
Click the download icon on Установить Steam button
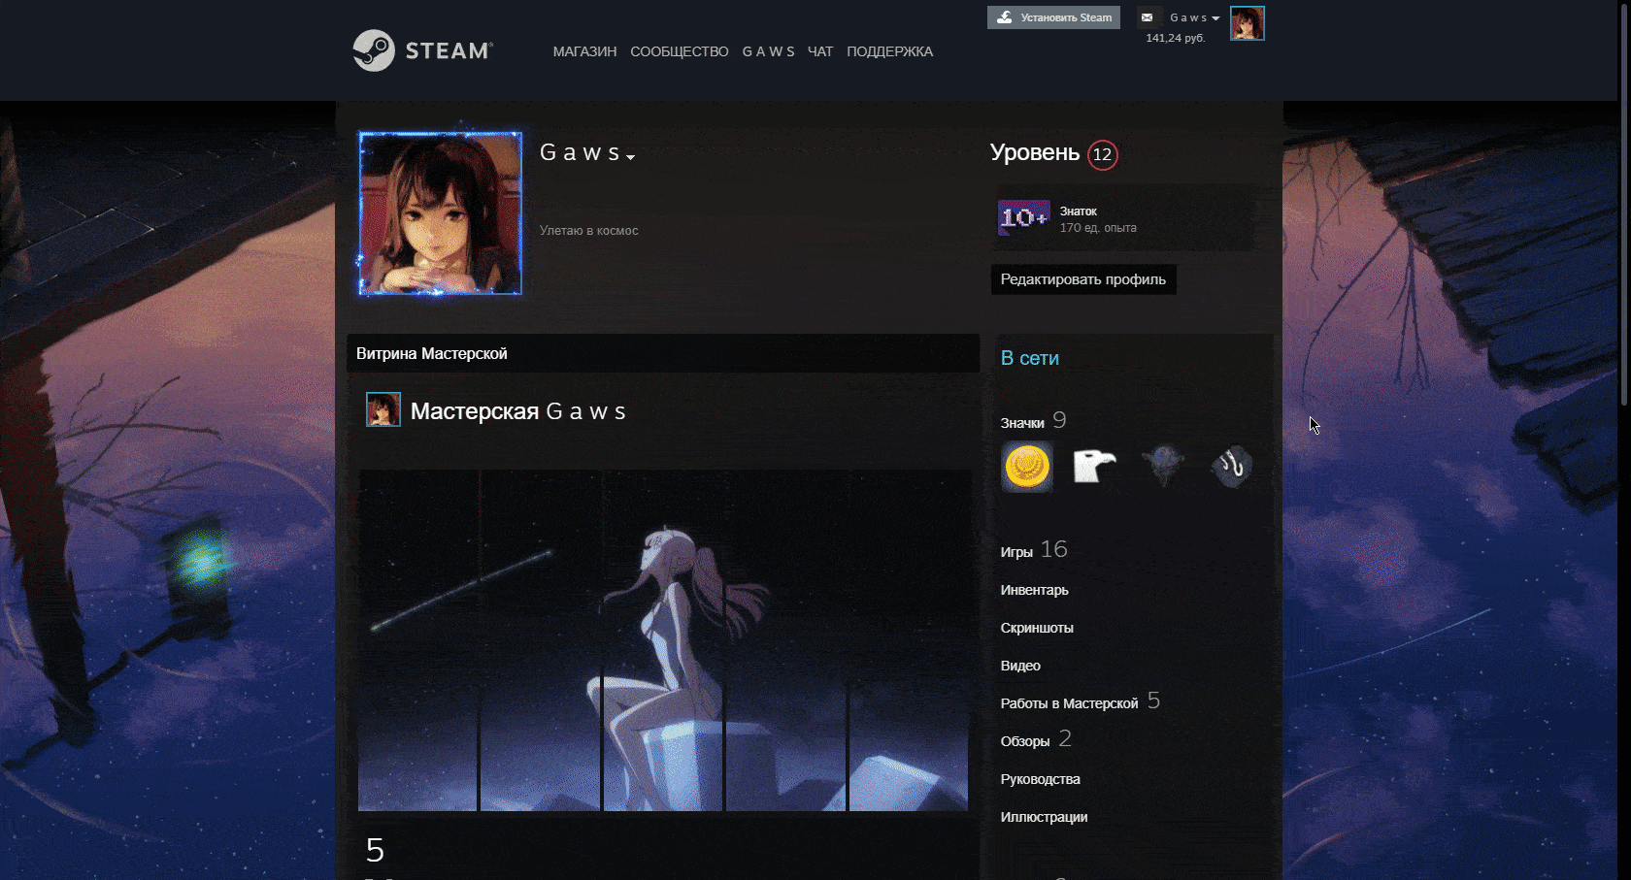1006,16
